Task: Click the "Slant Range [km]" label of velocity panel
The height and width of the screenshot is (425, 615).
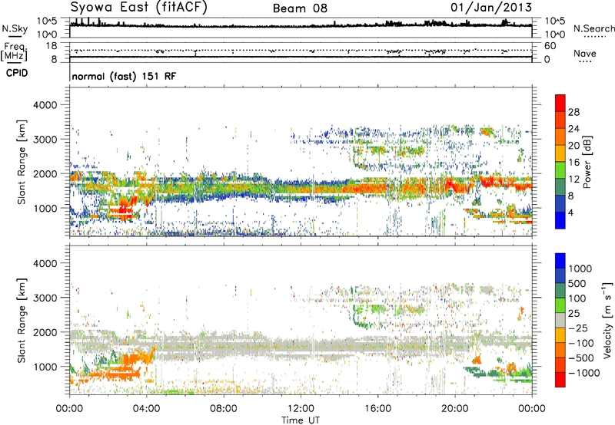Action: point(22,321)
